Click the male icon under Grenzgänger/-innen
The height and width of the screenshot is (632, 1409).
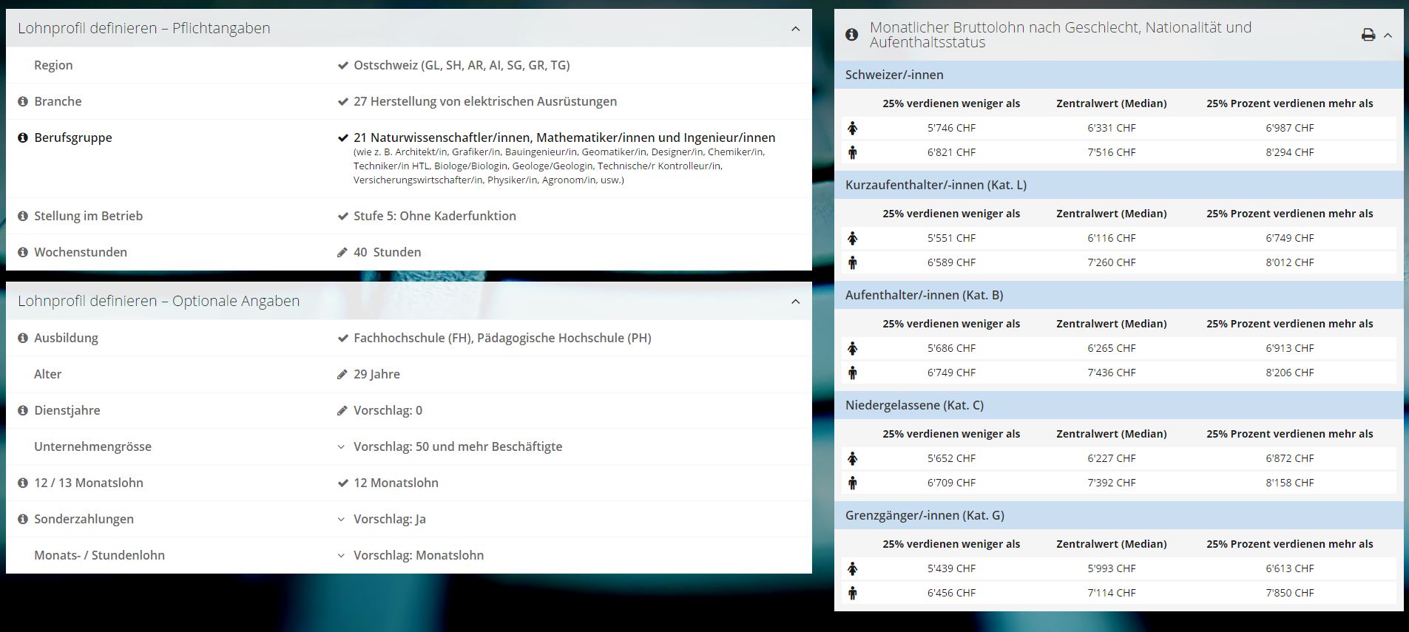[853, 593]
